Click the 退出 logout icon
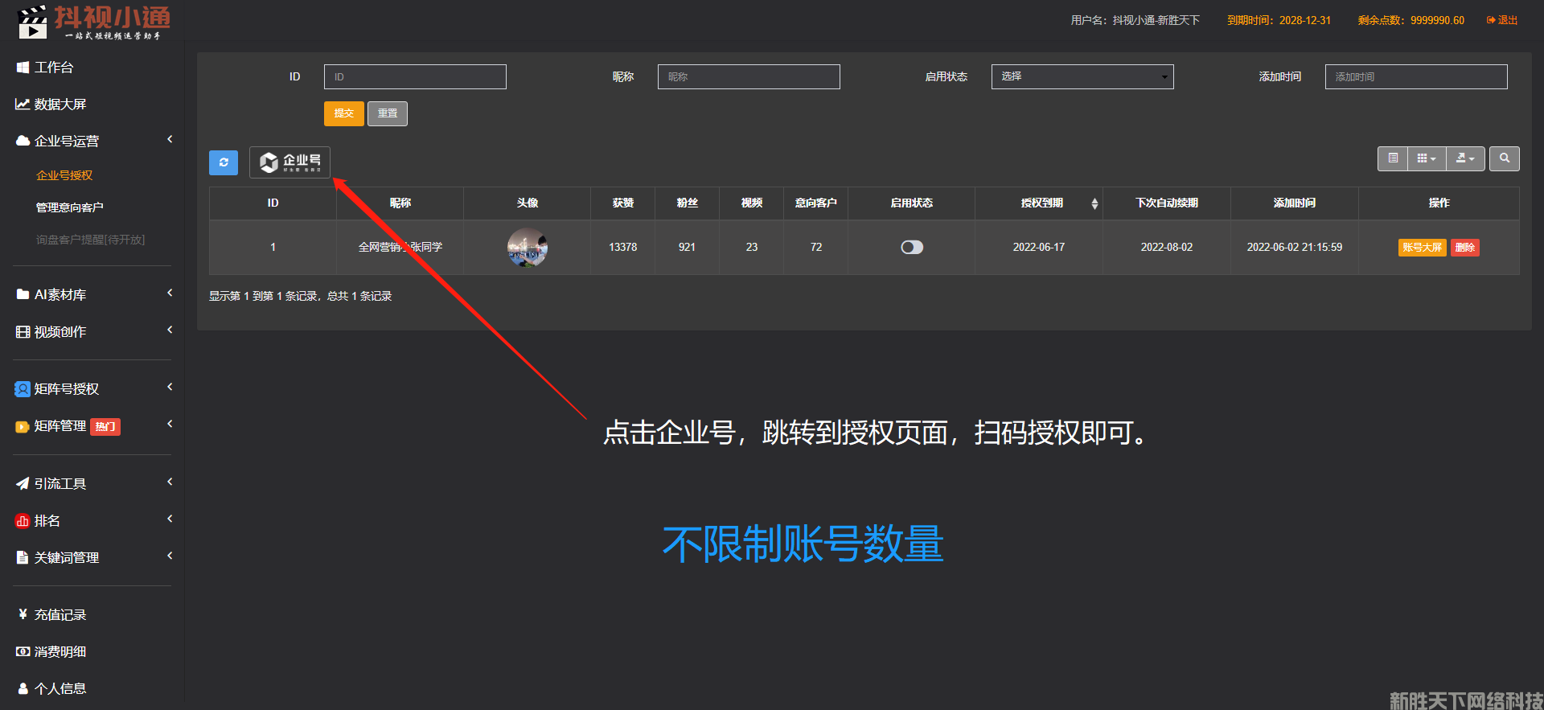1544x710 pixels. tap(1501, 20)
